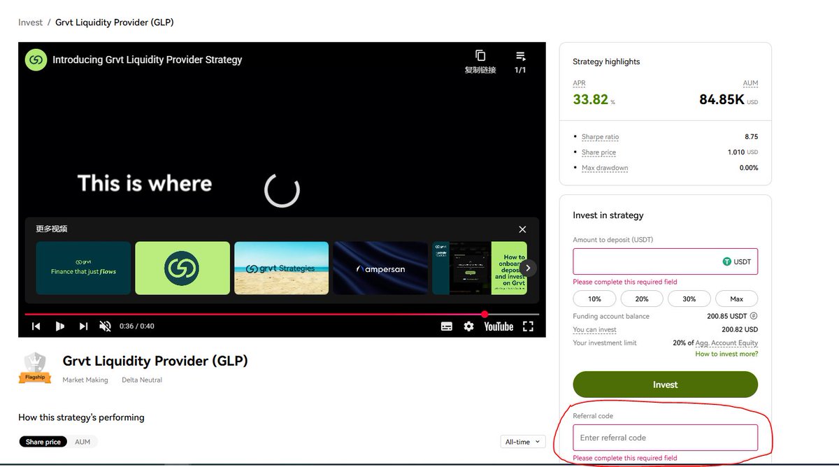Screen dimensions: 839x467
Task: Click the Share price label in highlights
Action: 598,152
